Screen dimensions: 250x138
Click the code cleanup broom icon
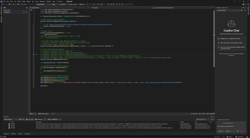(52, 113)
